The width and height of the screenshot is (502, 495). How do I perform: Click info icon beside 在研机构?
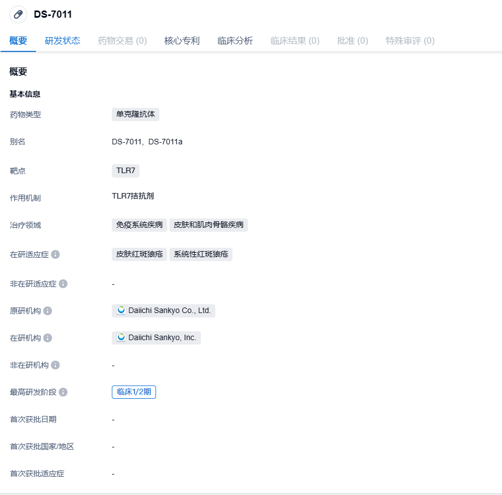[48, 338]
